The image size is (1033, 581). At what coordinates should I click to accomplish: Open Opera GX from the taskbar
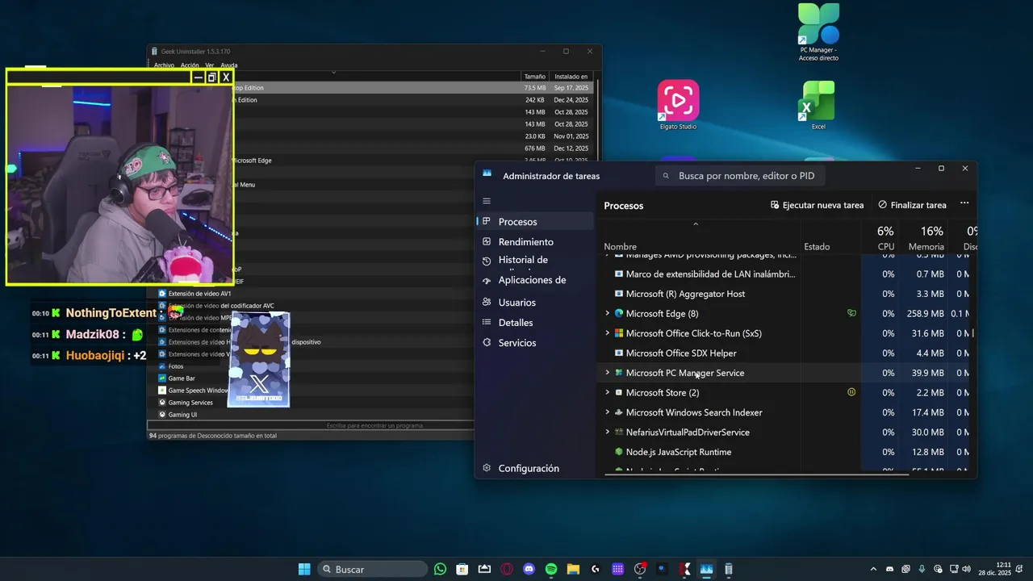507,569
